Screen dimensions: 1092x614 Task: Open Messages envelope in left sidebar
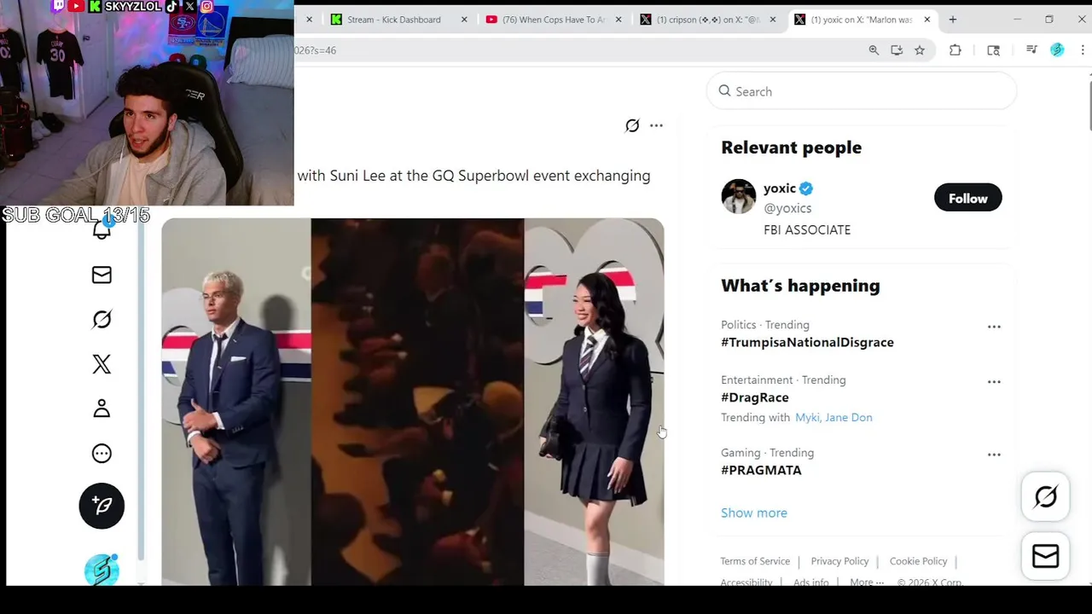102,275
